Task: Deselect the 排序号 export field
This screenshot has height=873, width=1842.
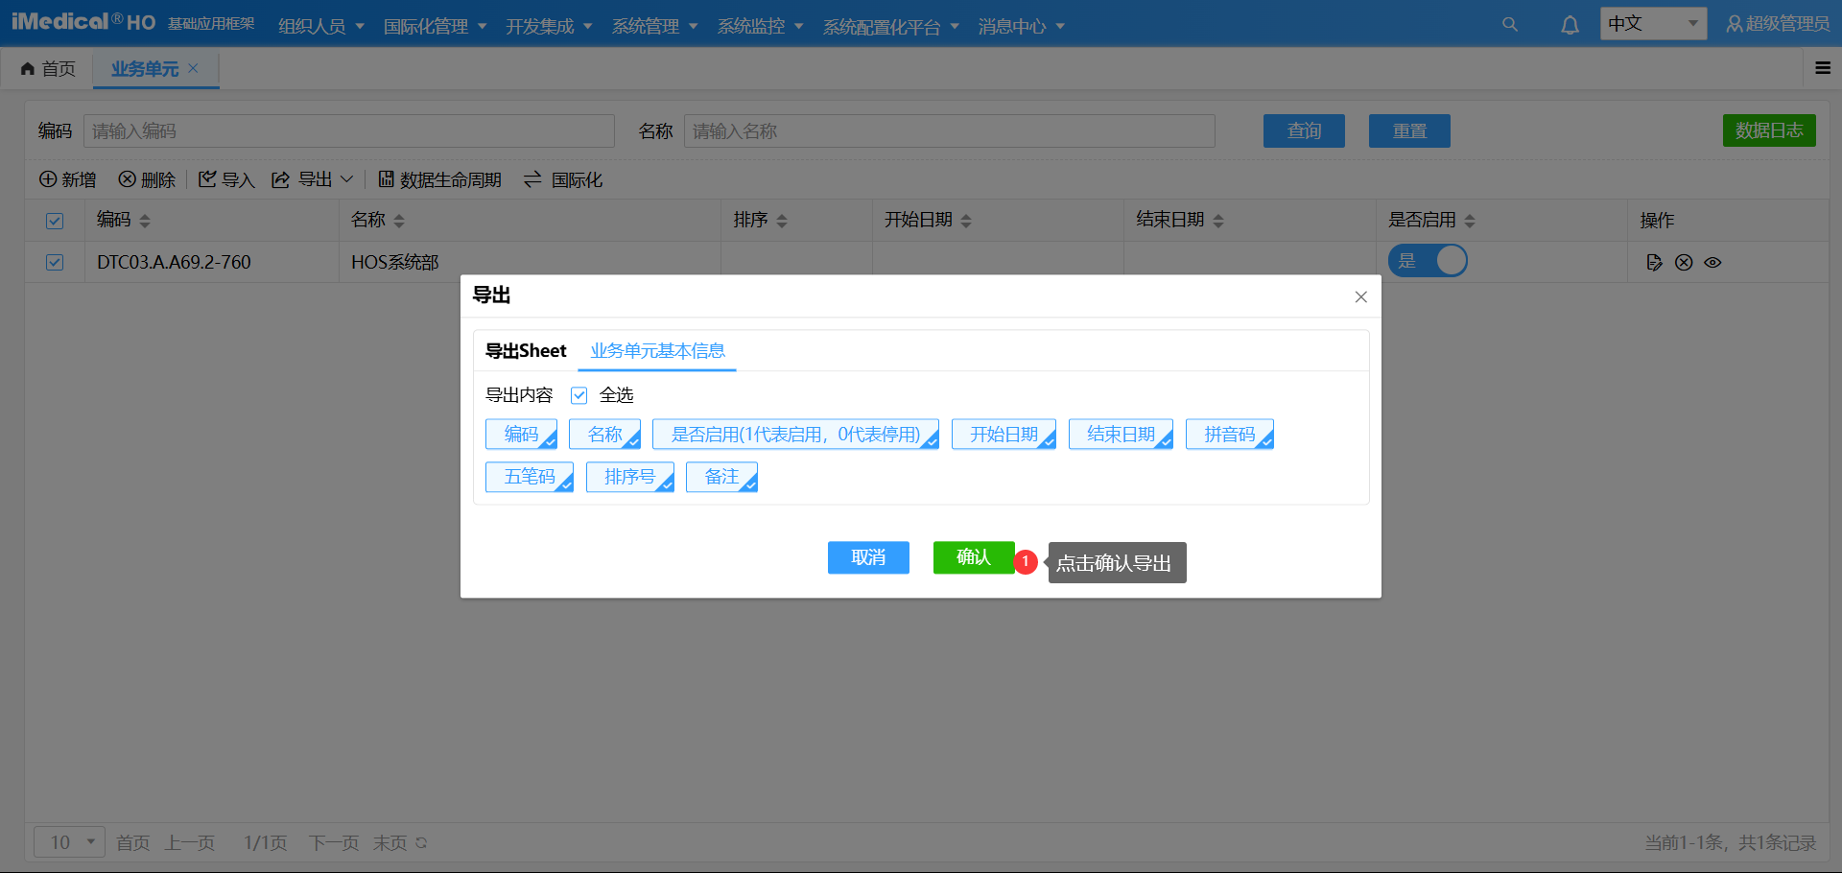Action: pos(630,477)
